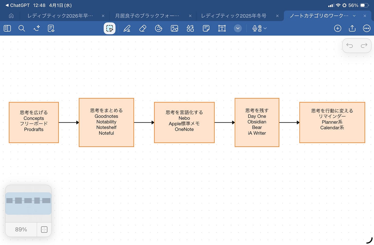Toggle the fit-to-screen icon beside 89%
Screen dimensions: 374x245
(x=44, y=229)
